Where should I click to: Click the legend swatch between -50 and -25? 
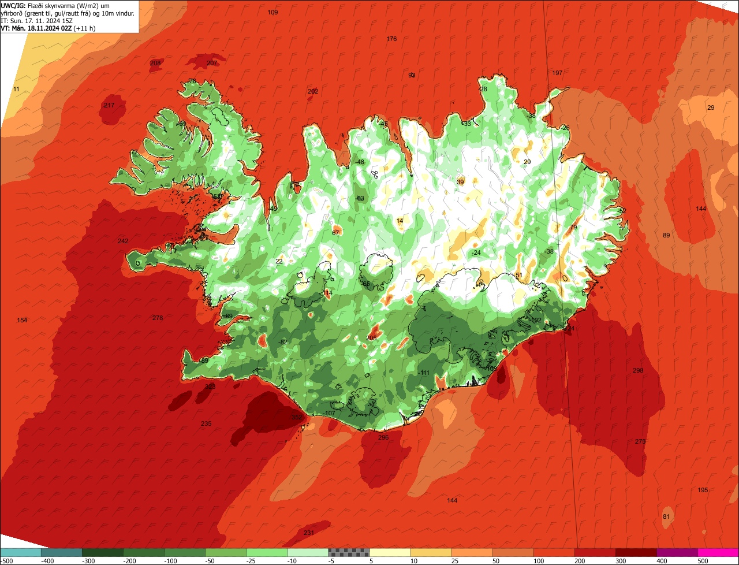coord(225,552)
